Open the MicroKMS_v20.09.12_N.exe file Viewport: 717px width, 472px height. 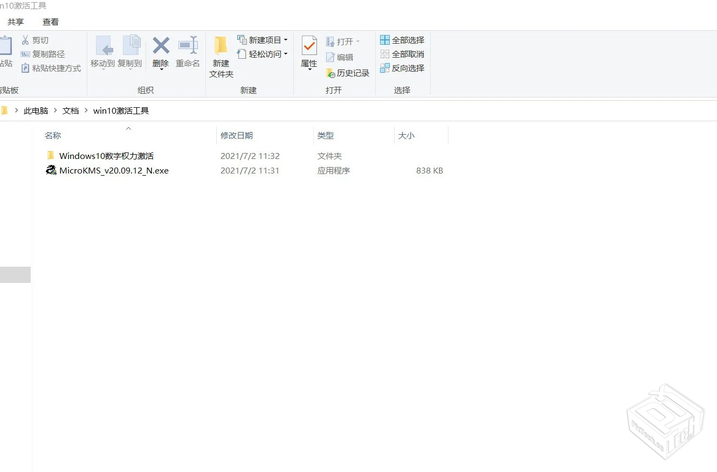[x=114, y=170]
